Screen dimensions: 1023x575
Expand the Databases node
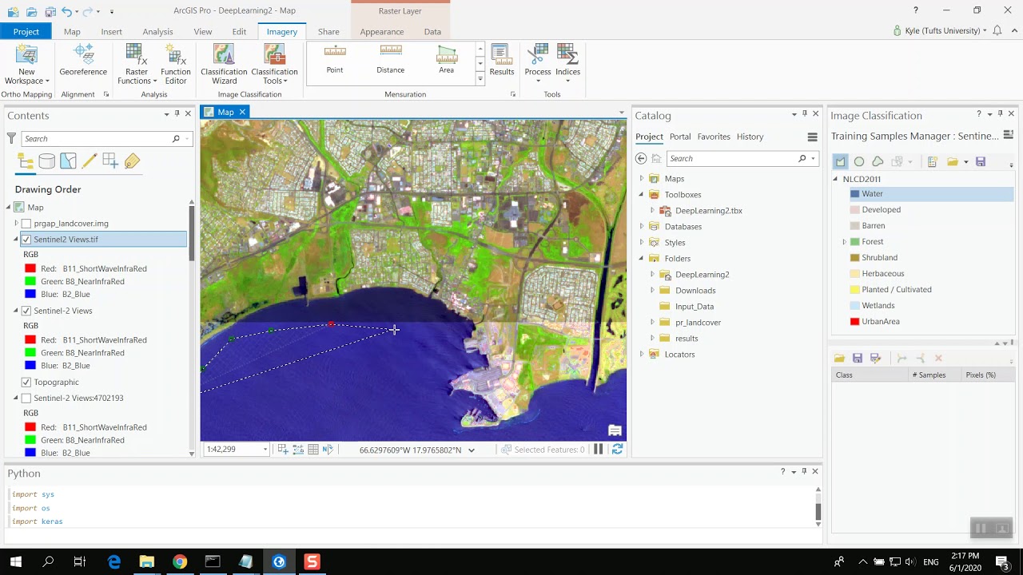point(641,227)
